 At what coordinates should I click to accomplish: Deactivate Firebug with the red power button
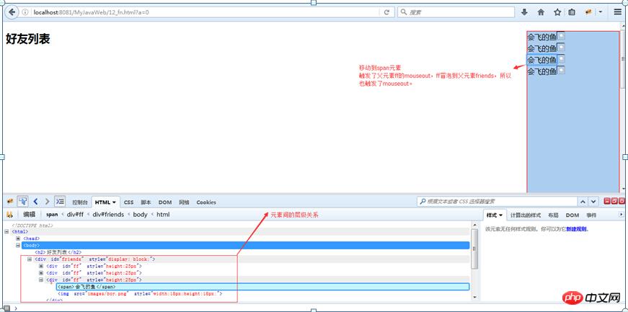pos(622,202)
